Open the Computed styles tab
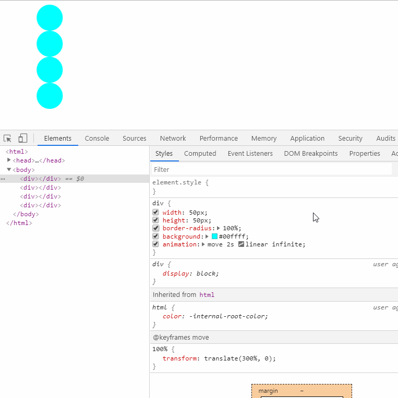398x398 pixels. coord(200,154)
